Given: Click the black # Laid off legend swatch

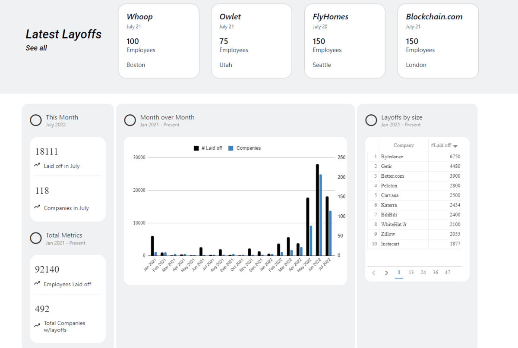Looking at the screenshot, I should point(196,148).
